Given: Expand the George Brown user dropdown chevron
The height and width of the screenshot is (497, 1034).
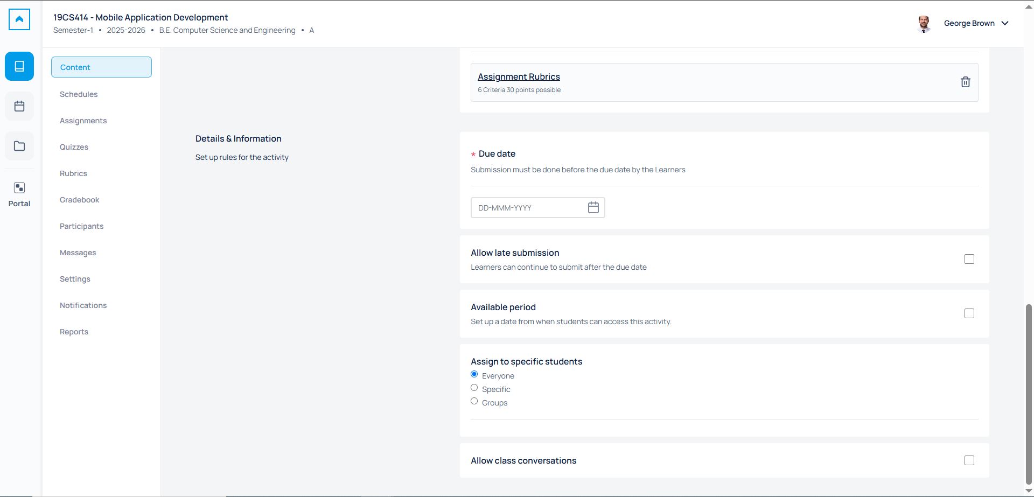Looking at the screenshot, I should pos(1004,23).
